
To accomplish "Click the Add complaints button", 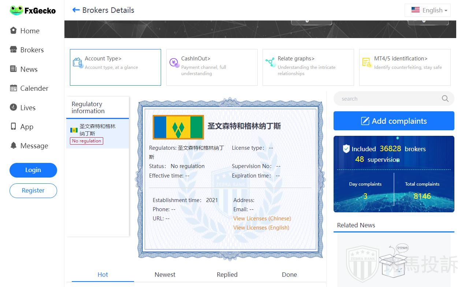I will (x=394, y=121).
